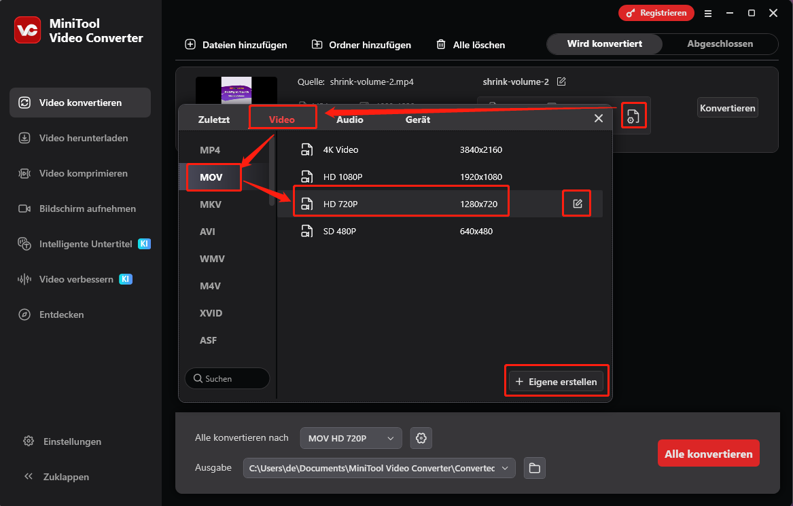Click the Ordner hinzufügen button
This screenshot has width=793, height=506.
pos(361,44)
